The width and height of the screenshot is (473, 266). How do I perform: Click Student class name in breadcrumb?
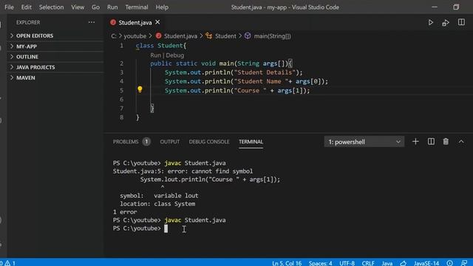(225, 36)
